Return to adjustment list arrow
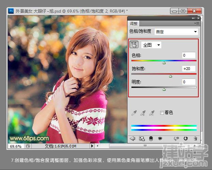The width and height of the screenshot is (212, 170). pos(133,139)
